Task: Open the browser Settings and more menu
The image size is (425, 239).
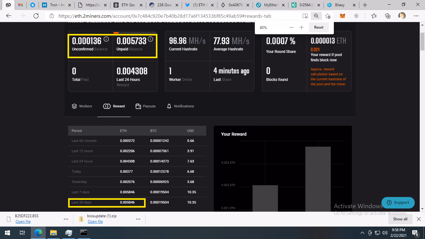Action: (416, 16)
